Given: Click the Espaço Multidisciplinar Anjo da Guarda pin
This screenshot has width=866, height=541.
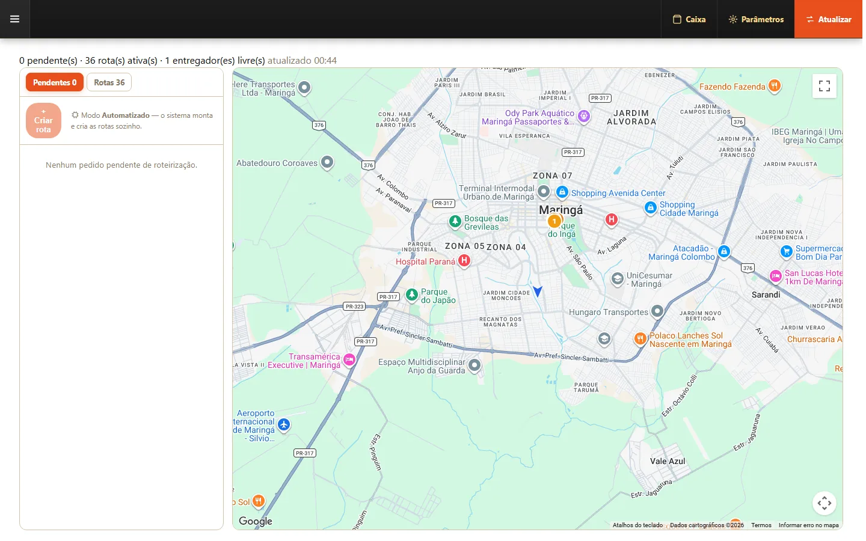Looking at the screenshot, I should [474, 365].
